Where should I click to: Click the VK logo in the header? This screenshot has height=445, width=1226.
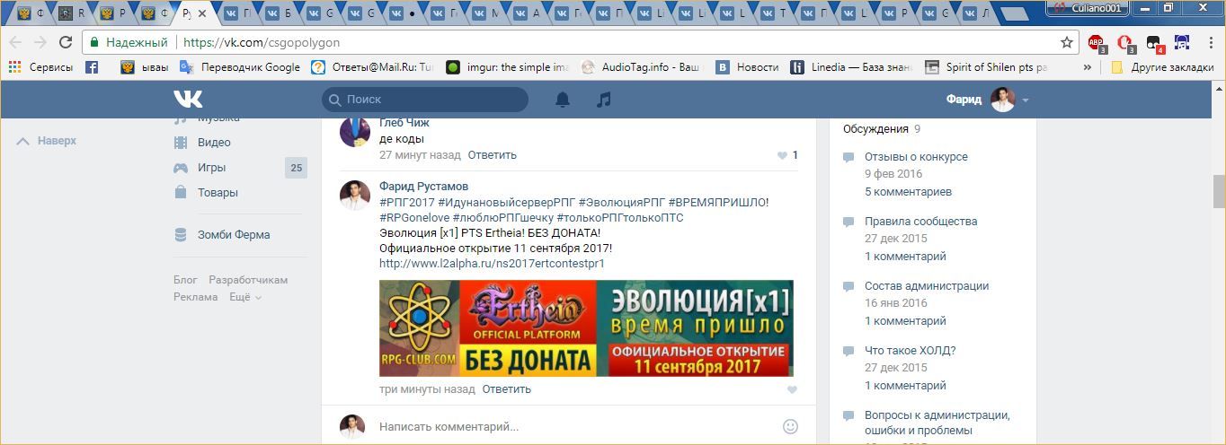point(188,100)
